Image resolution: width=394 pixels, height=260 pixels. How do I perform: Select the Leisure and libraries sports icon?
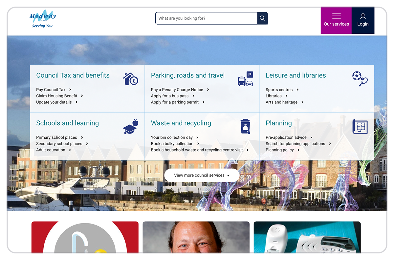360,79
